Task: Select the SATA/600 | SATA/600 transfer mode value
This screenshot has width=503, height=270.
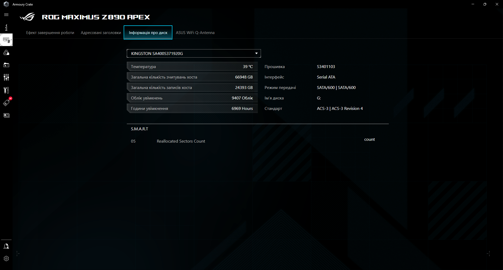Action: pos(336,88)
